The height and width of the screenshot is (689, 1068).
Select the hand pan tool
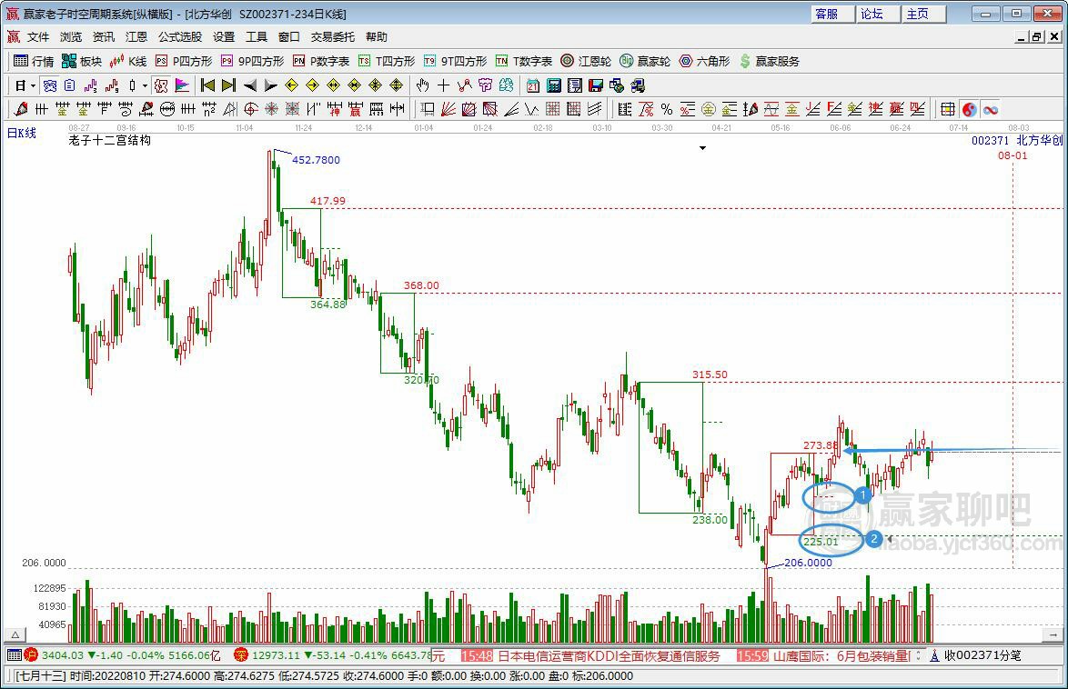point(422,85)
